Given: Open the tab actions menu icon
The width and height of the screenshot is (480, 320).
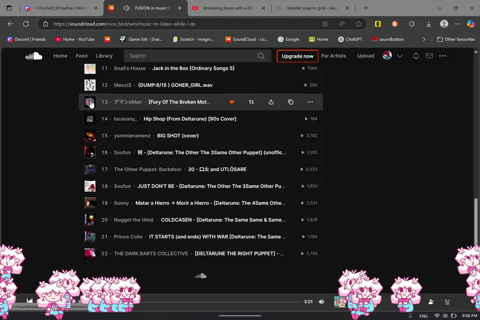Looking at the screenshot, I should [x=9, y=8].
